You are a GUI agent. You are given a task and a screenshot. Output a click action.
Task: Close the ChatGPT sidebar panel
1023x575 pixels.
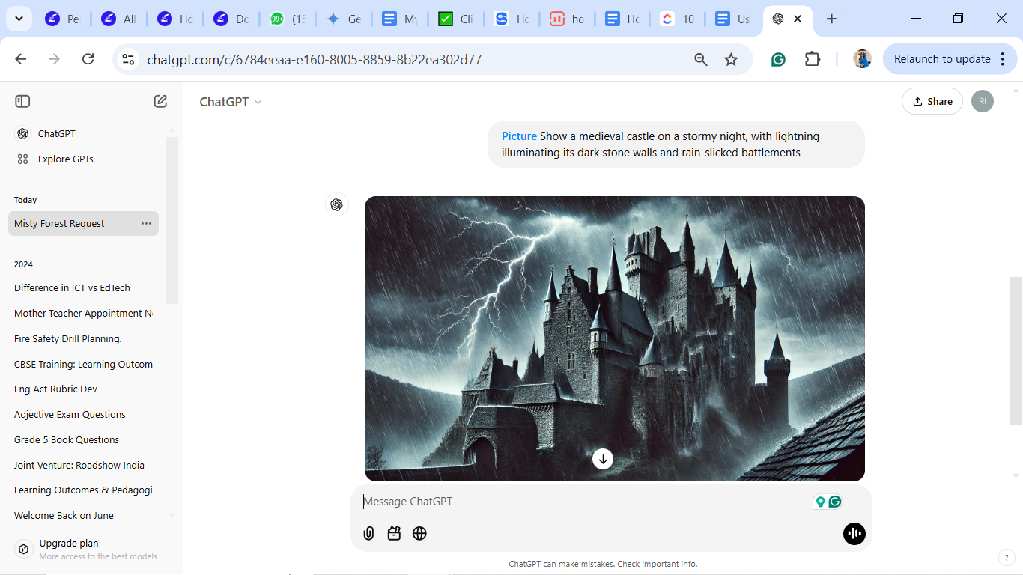[x=22, y=101]
